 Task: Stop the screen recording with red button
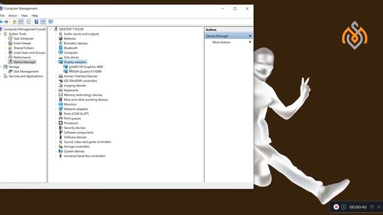[x=336, y=207]
